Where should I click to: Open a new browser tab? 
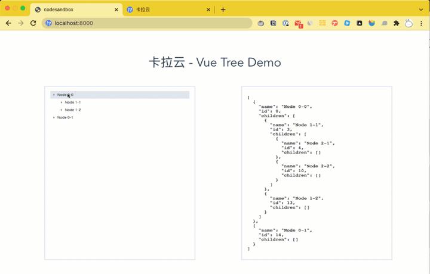tap(223, 10)
